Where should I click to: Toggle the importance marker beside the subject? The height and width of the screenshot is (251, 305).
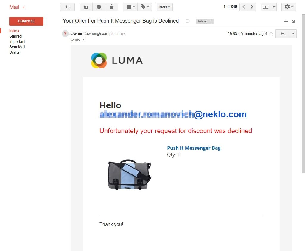tap(188, 21)
